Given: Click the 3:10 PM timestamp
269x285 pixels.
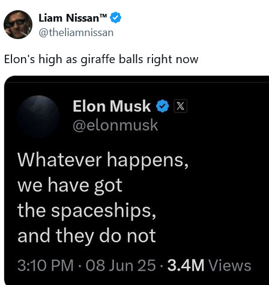Looking at the screenshot, I should 46,265.
